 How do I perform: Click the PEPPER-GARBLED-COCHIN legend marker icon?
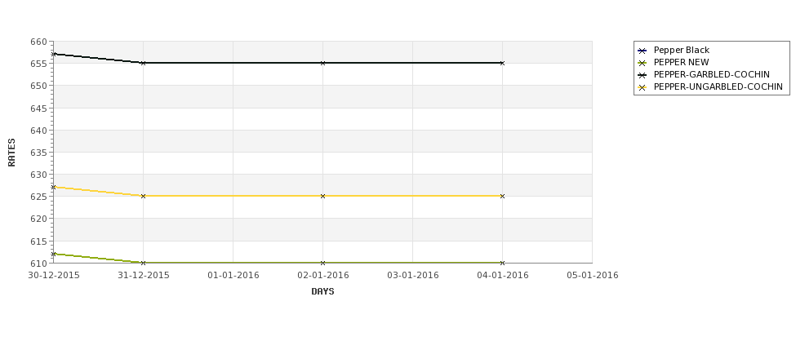coord(642,75)
